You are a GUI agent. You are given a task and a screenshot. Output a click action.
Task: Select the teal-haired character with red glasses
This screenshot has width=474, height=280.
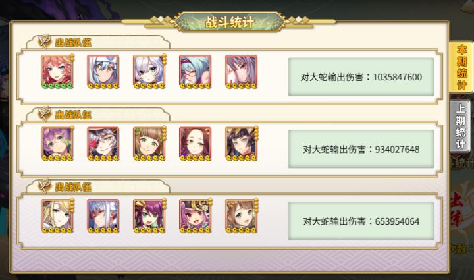click(195, 72)
